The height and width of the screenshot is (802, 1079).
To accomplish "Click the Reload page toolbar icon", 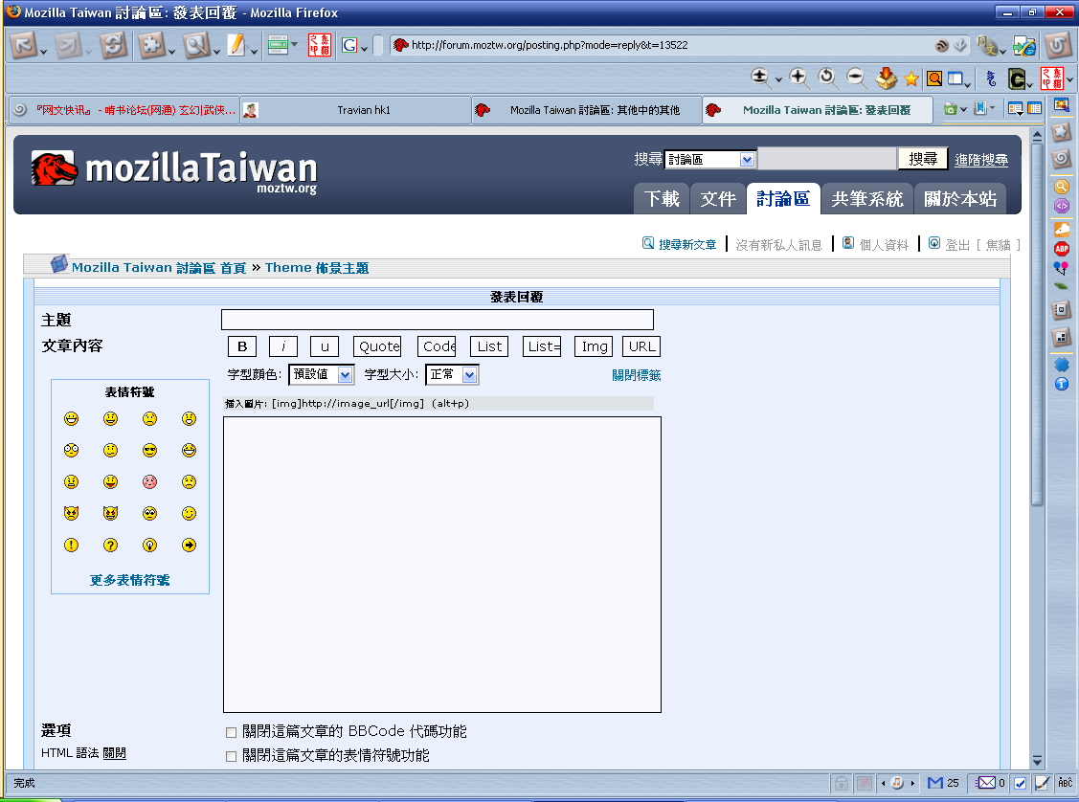I will click(114, 45).
